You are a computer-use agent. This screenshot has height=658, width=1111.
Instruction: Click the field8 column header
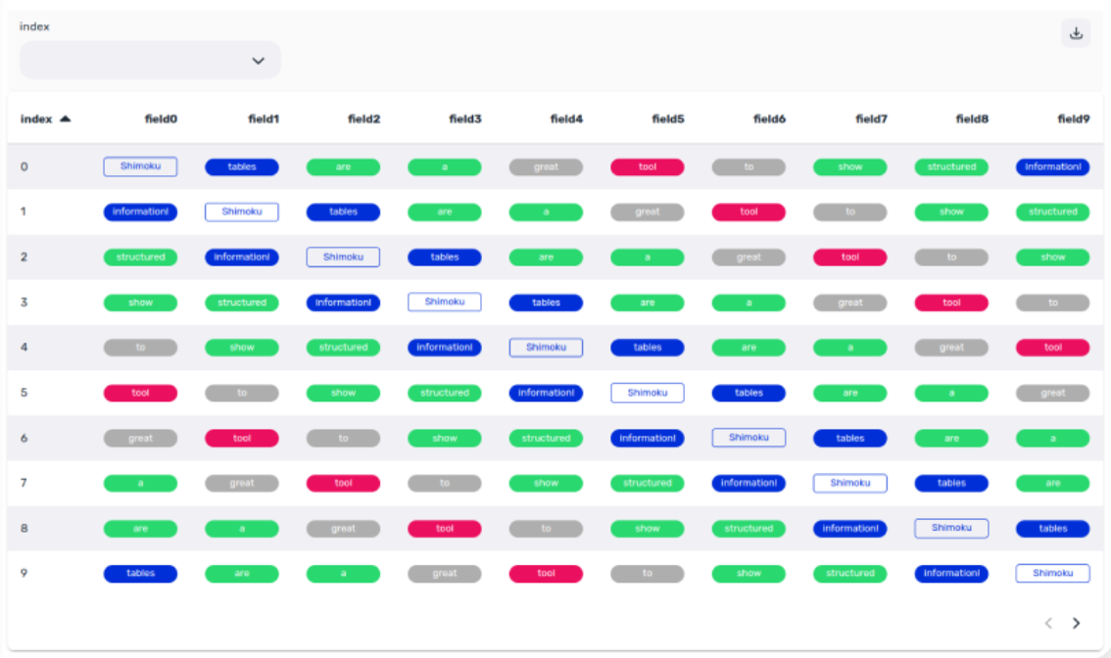coord(972,119)
